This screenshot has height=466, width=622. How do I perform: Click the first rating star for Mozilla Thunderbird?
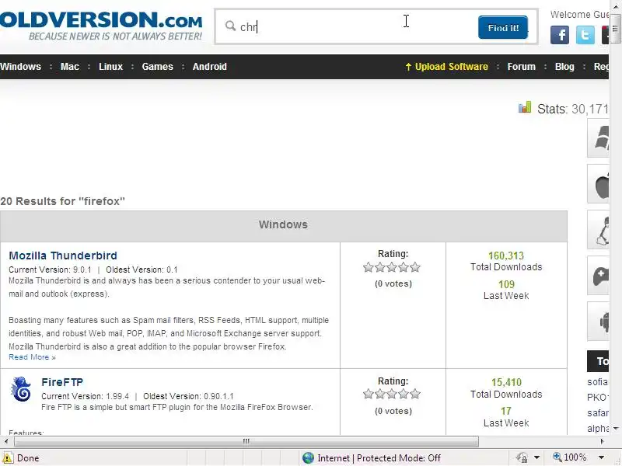368,267
